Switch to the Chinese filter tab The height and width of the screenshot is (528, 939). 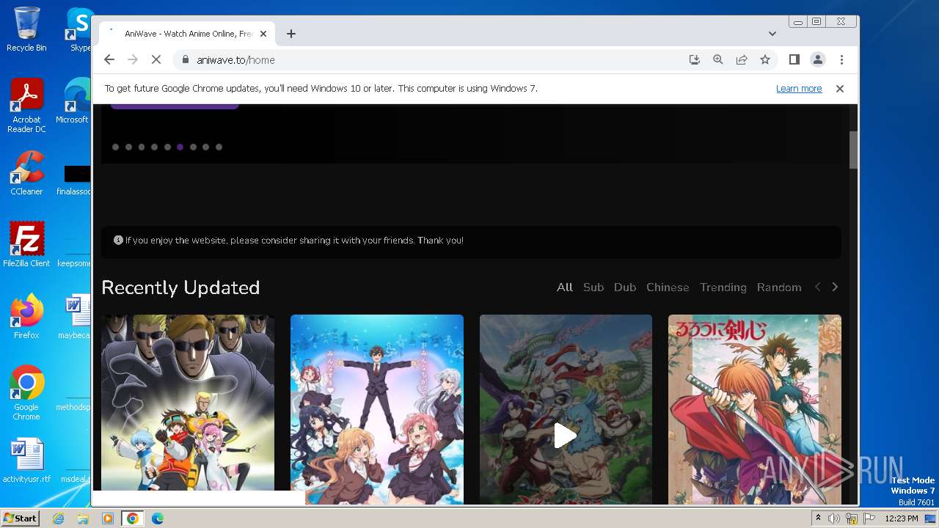click(x=668, y=287)
